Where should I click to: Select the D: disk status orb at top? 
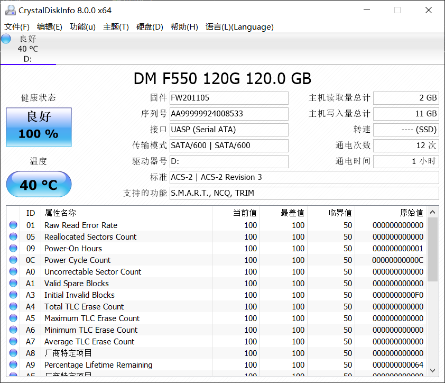(6, 39)
